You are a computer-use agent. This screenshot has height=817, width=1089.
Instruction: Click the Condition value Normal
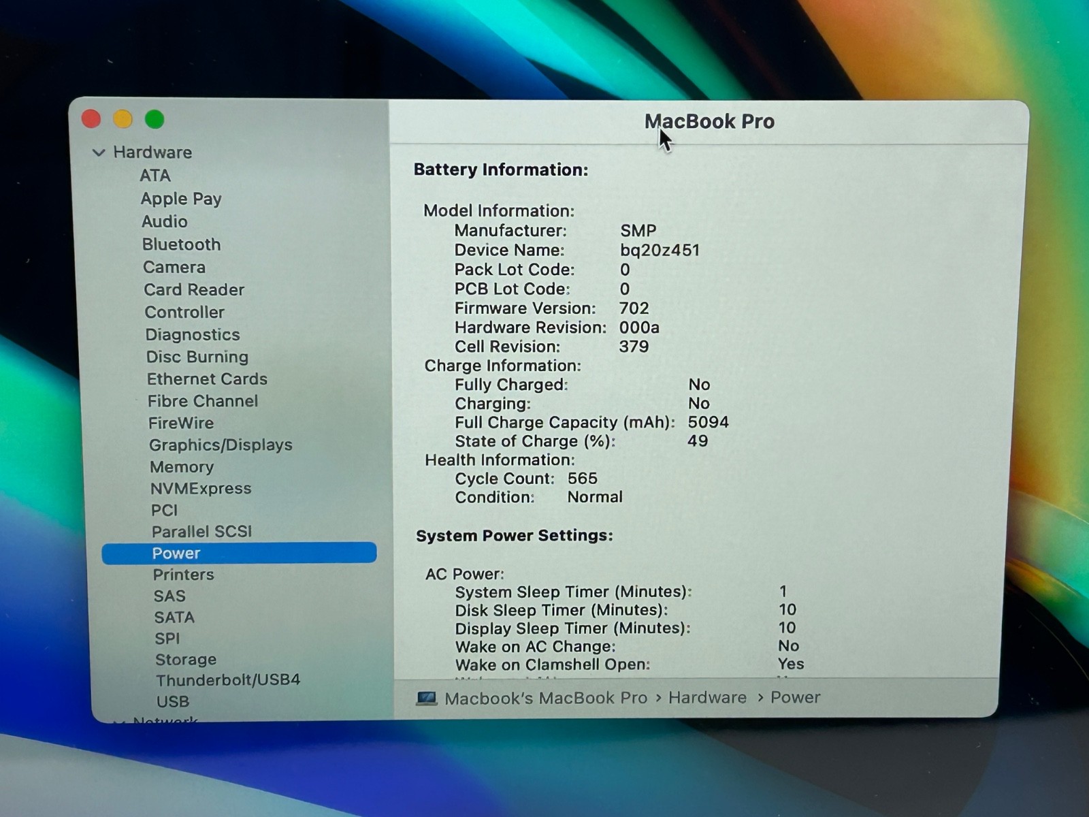595,497
